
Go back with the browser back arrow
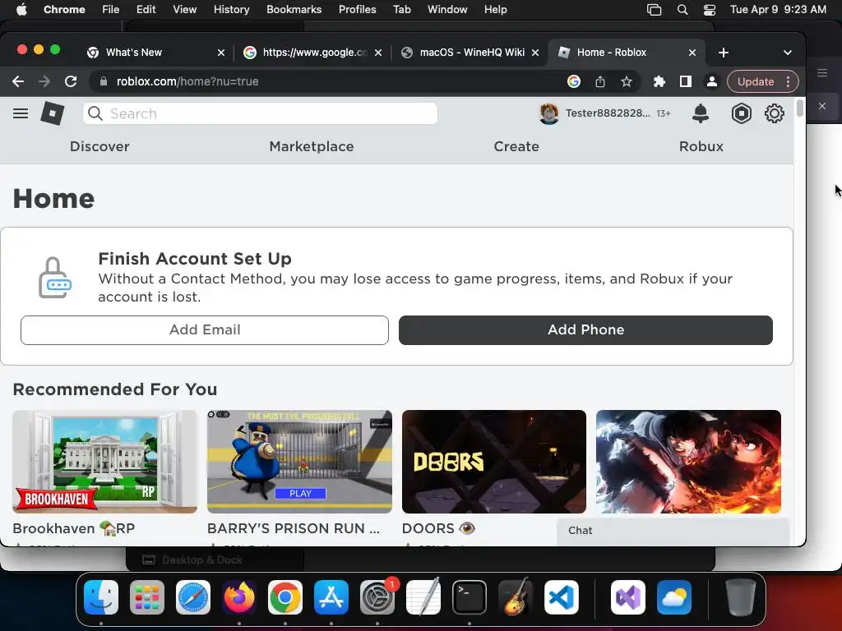[x=18, y=81]
